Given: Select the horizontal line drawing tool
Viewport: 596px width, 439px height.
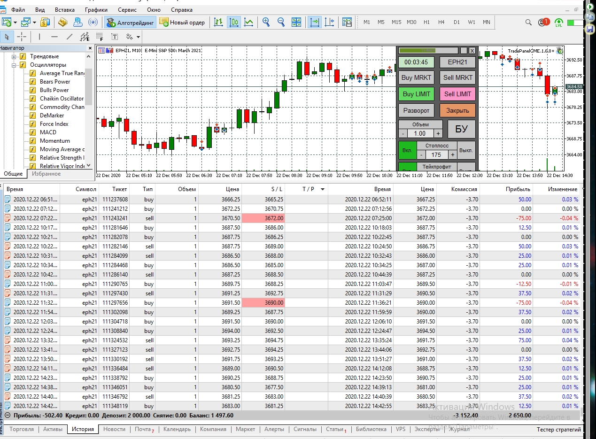Looking at the screenshot, I should (x=54, y=37).
